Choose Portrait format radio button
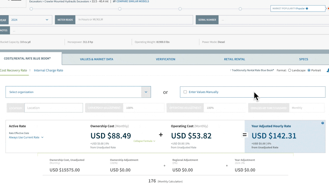Viewport: 329px width, 185px height. tap(309, 70)
